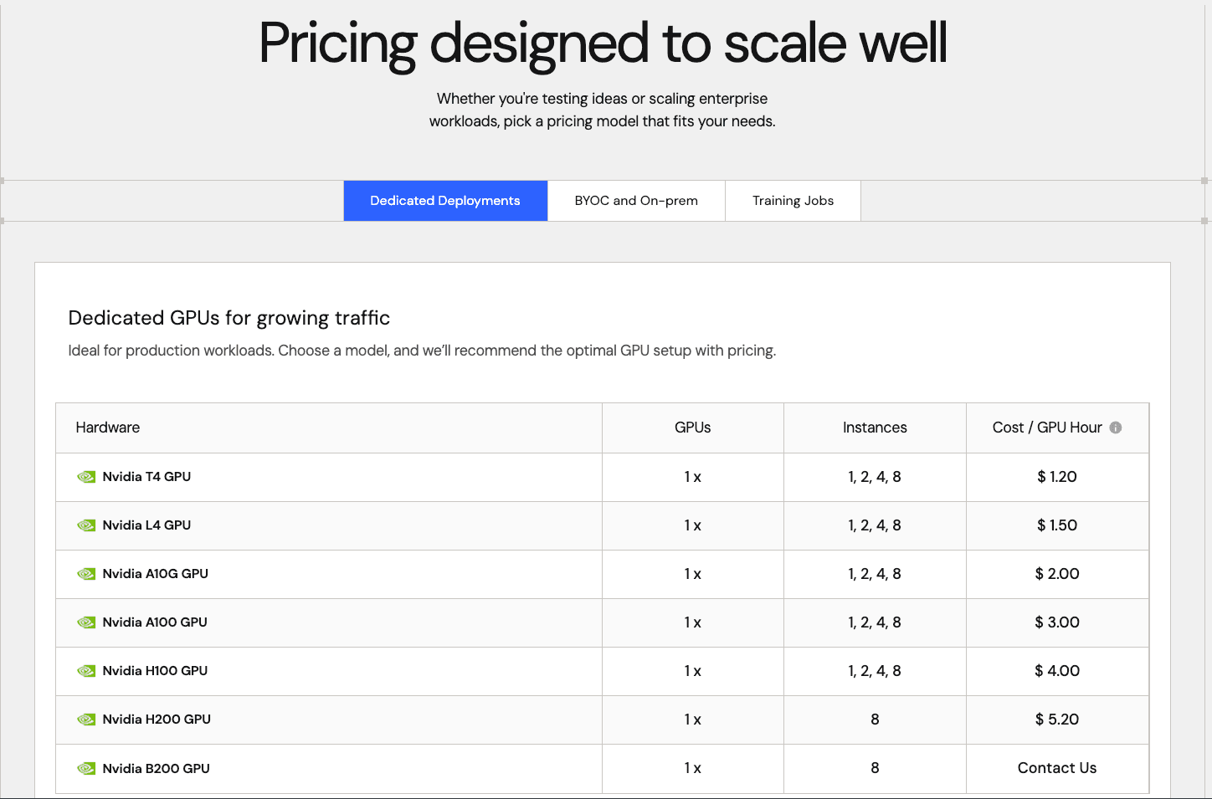Click the Nvidia logo beside A10G GPU
1212x799 pixels.
pos(86,574)
